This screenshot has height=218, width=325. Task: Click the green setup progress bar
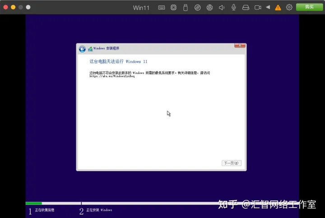[34, 203]
